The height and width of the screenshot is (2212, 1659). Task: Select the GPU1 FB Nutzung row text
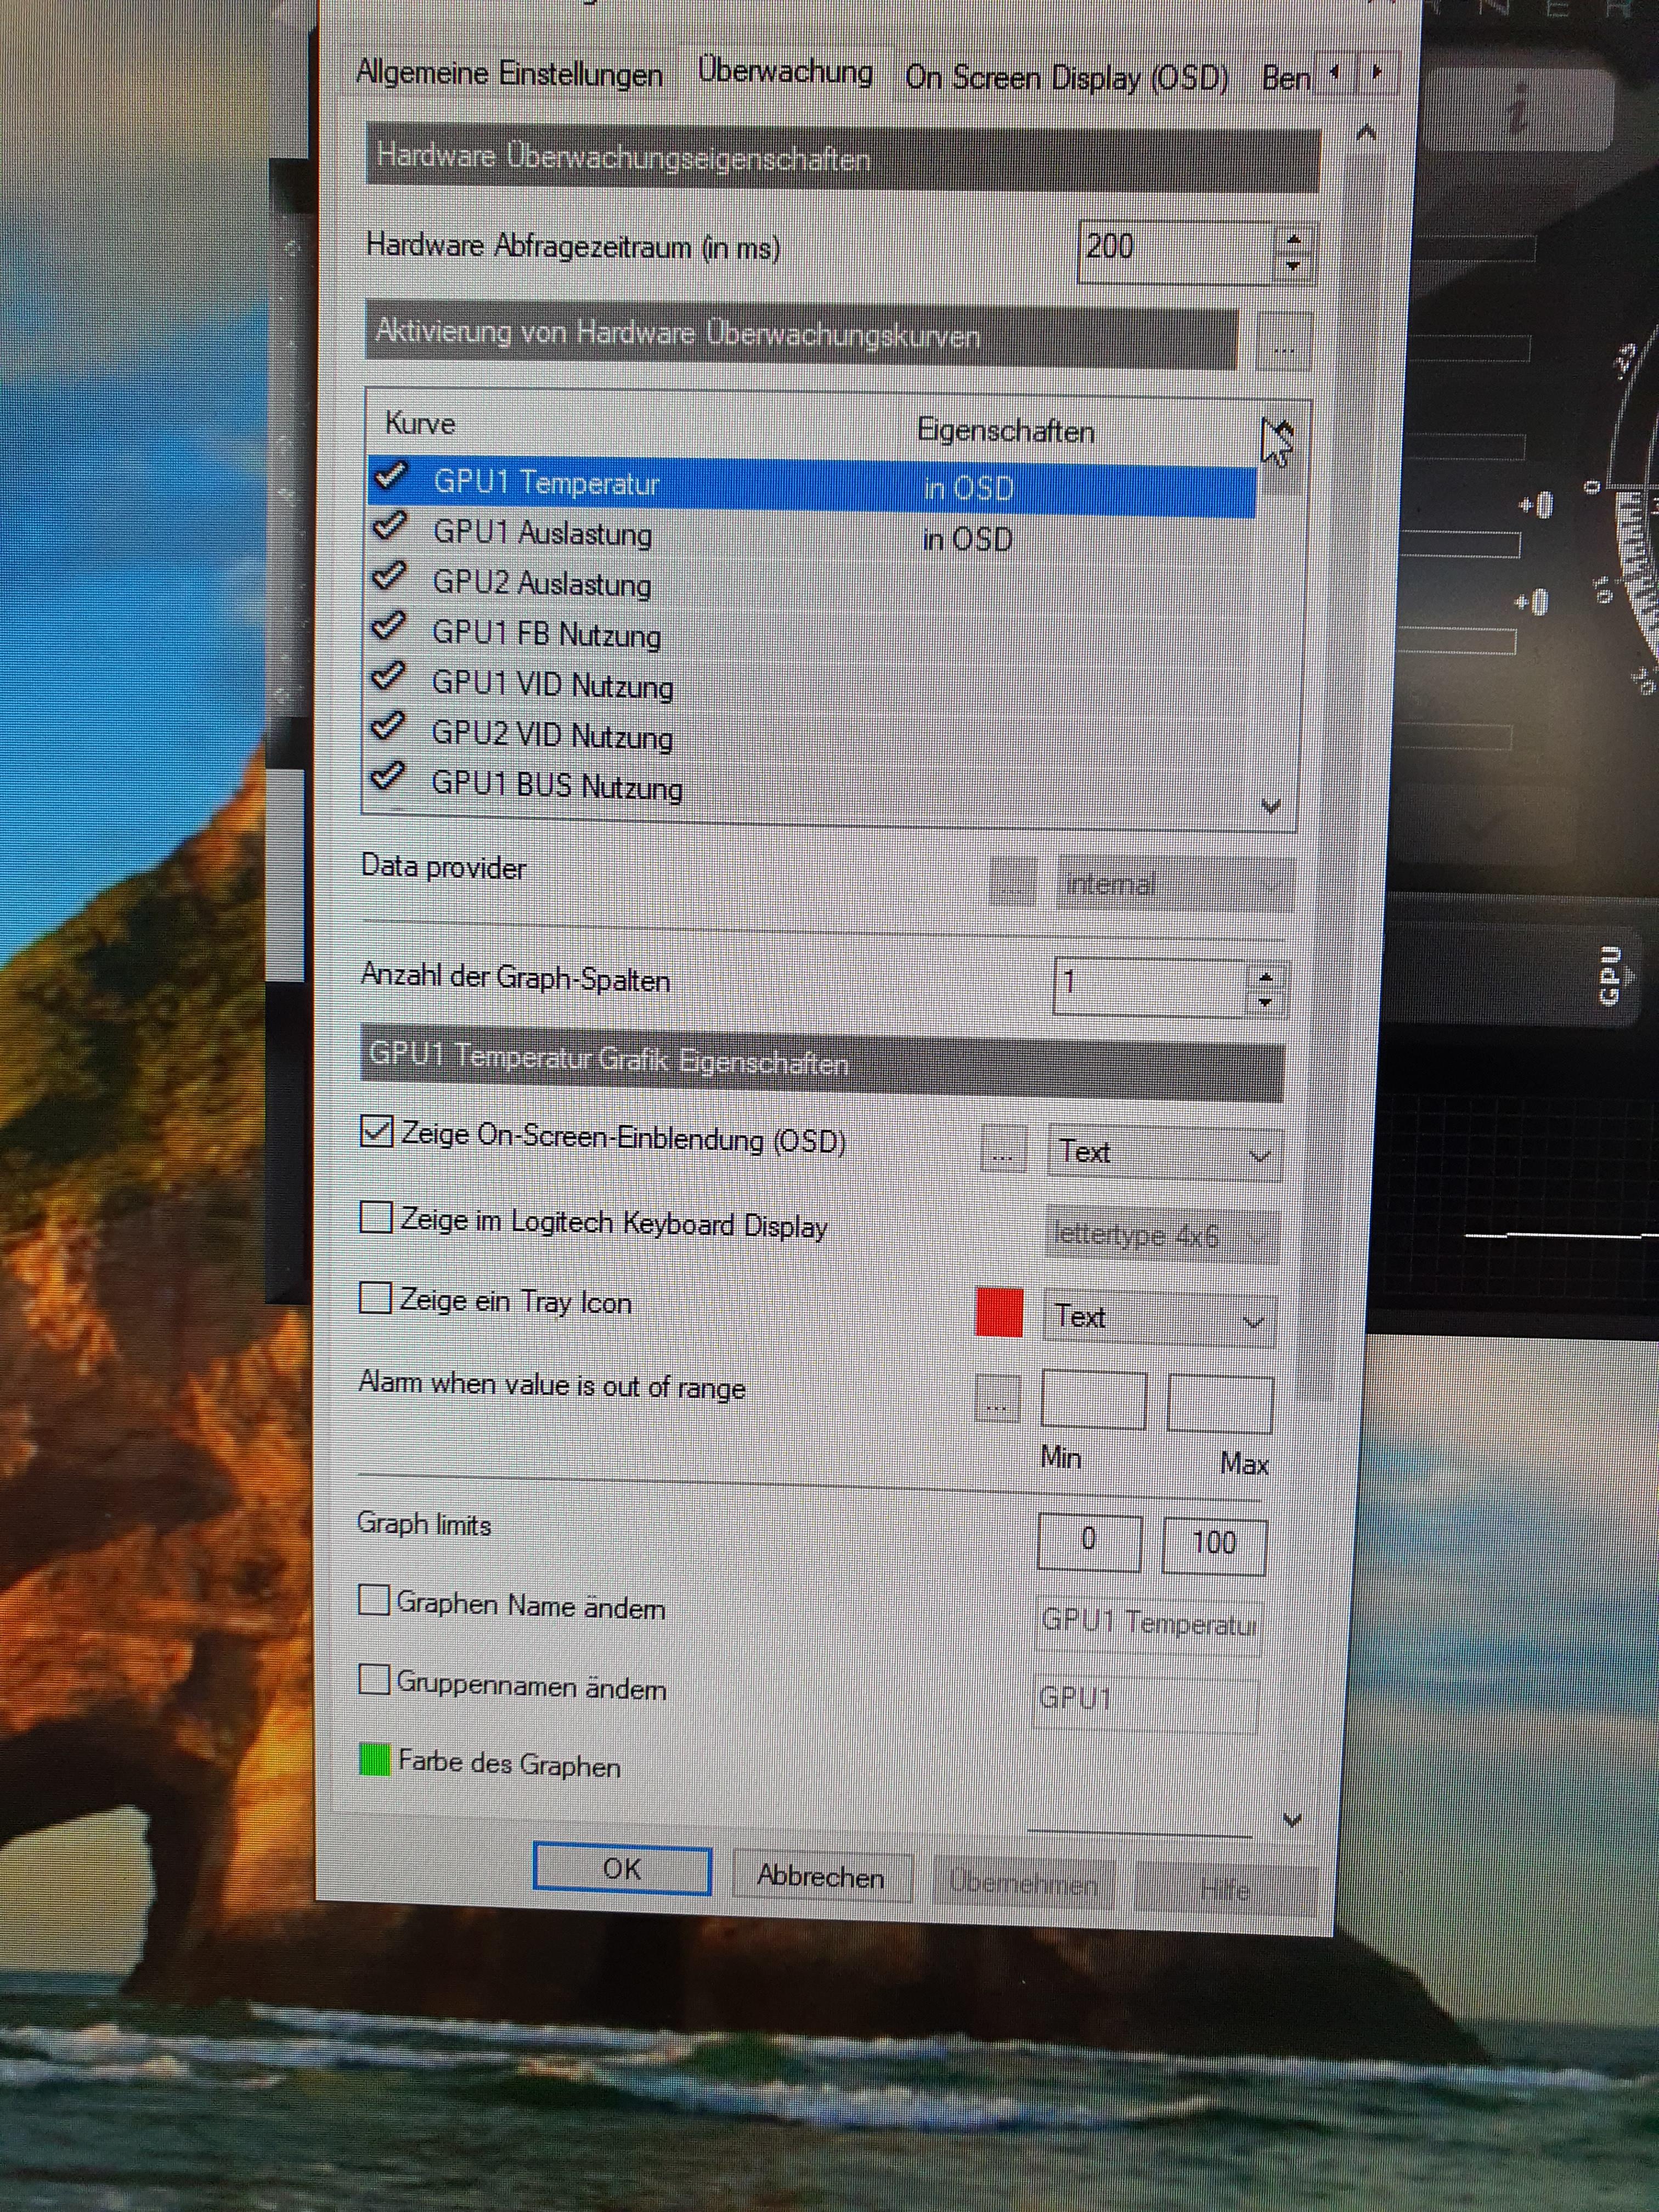coord(546,634)
